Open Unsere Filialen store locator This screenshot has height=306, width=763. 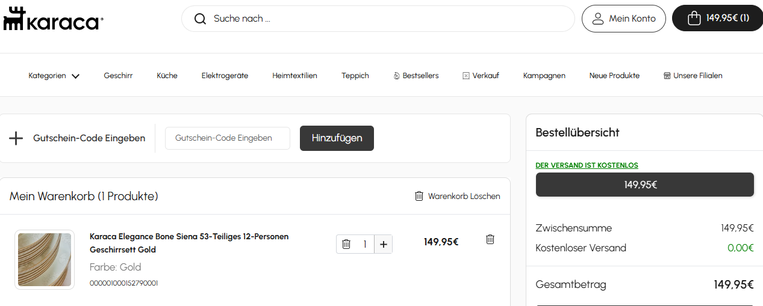[x=693, y=76]
